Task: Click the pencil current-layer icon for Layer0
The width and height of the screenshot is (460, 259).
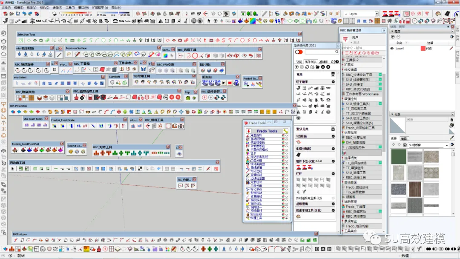Action: click(x=451, y=49)
